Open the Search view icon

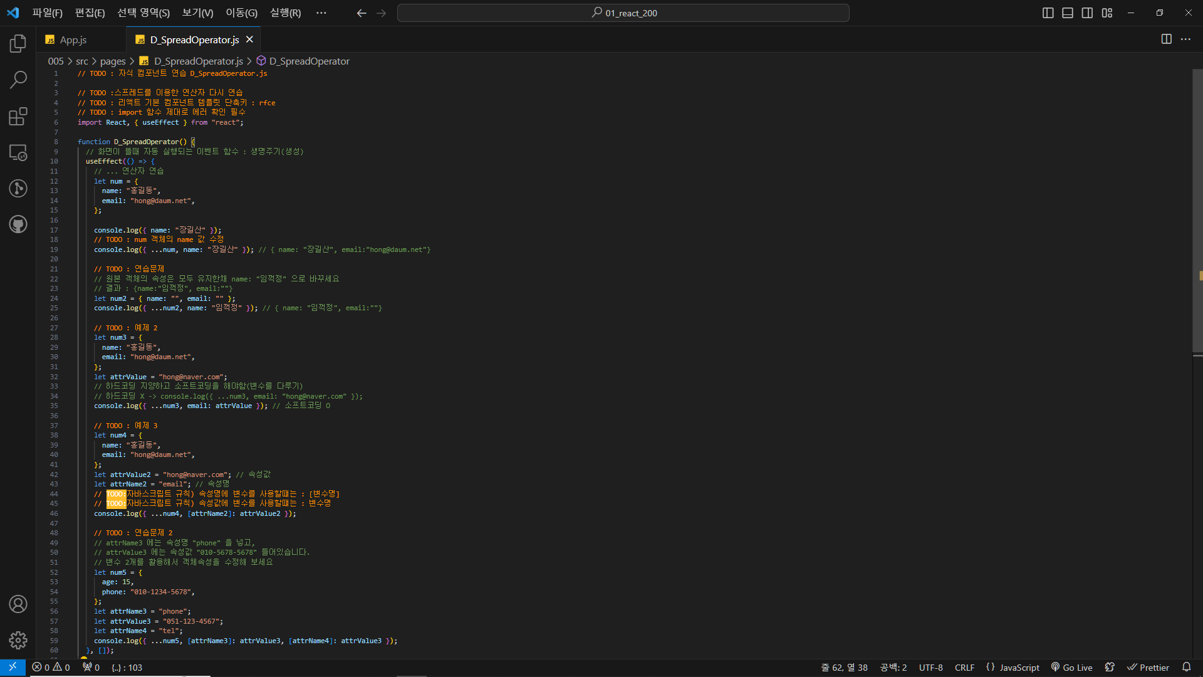tap(18, 80)
